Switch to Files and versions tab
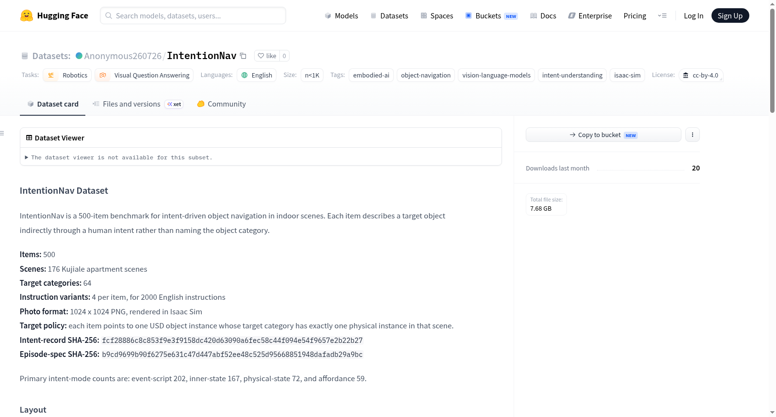Viewport: 776px width, 417px height. [x=138, y=104]
